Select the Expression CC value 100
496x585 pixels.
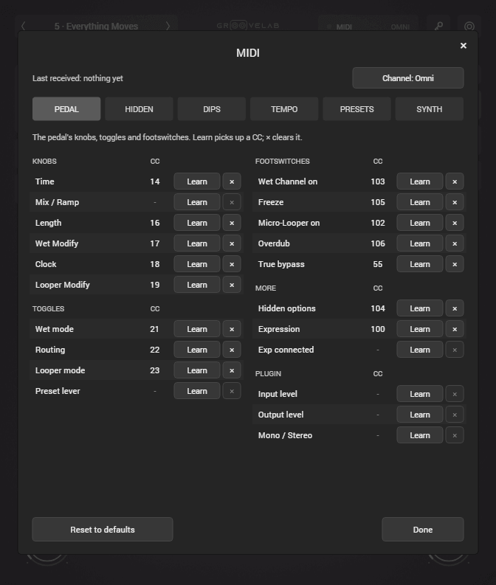(x=378, y=329)
